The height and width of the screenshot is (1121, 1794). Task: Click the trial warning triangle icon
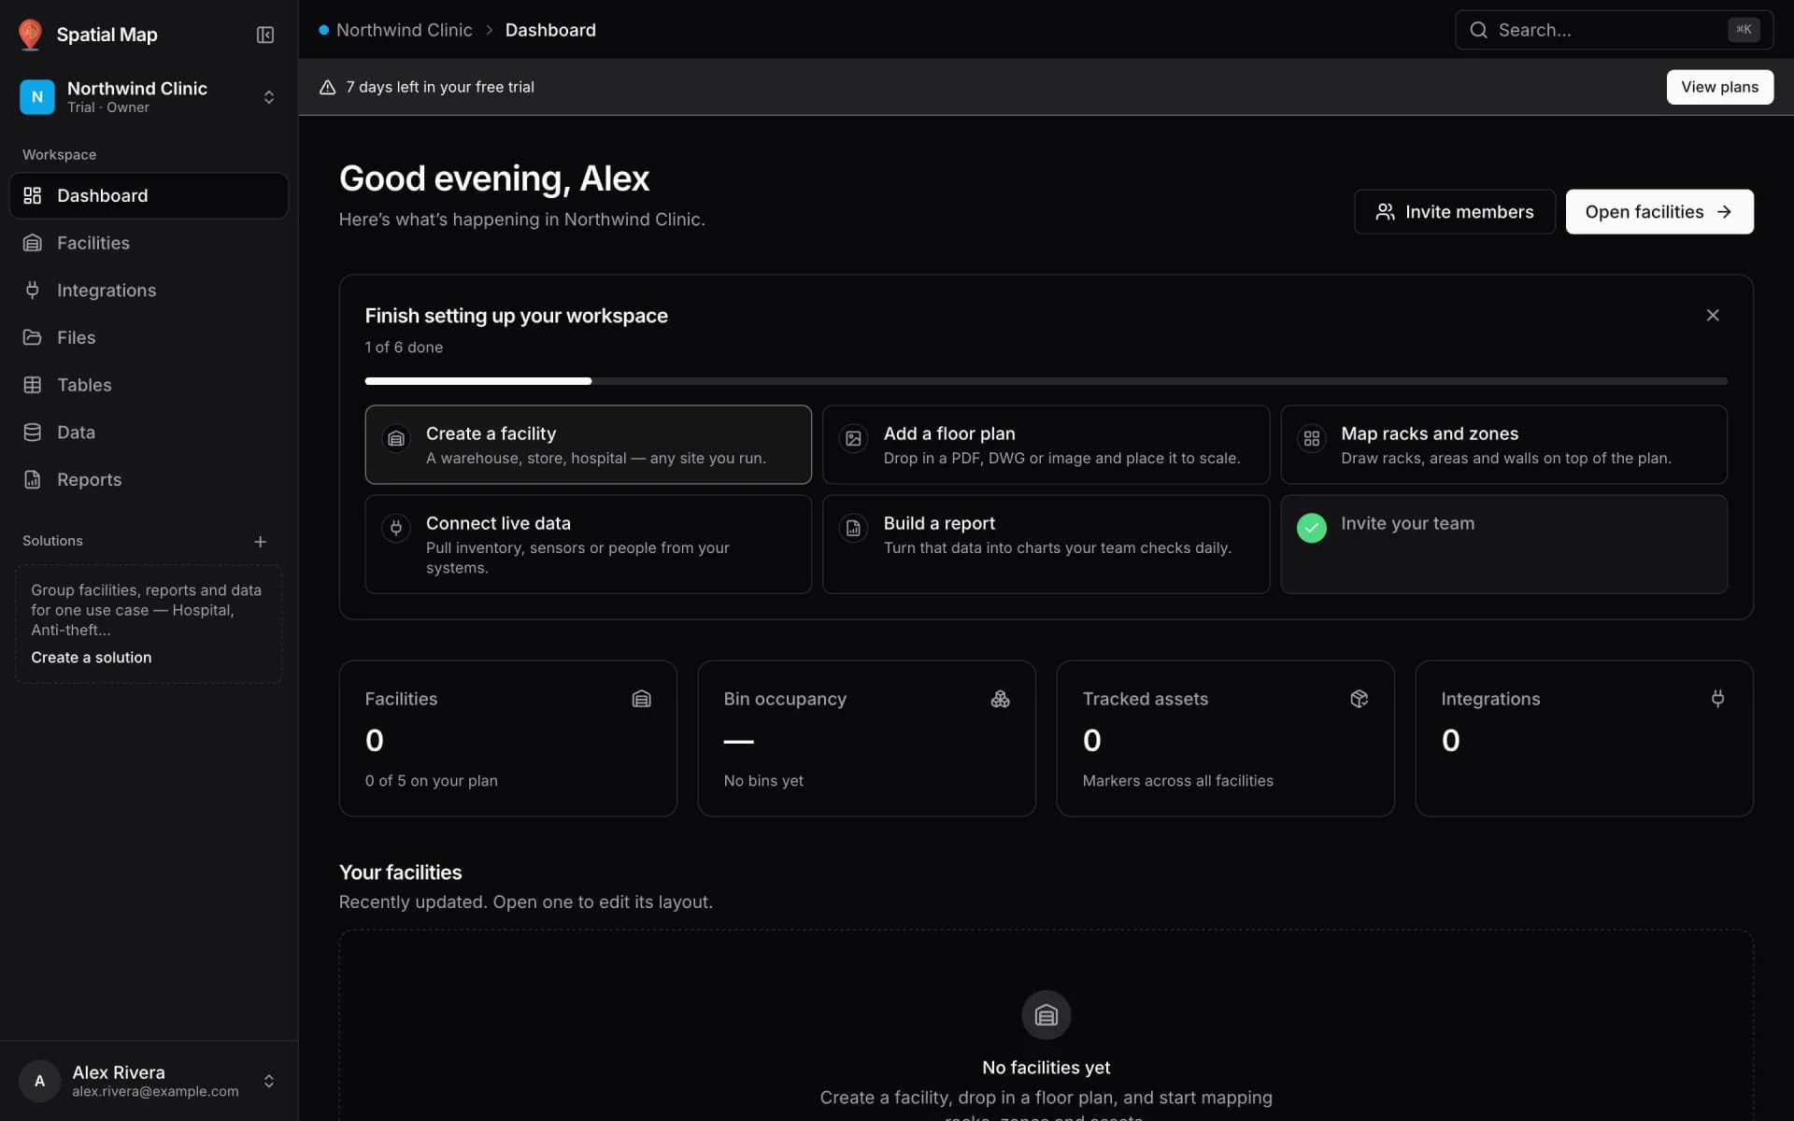[x=327, y=87]
